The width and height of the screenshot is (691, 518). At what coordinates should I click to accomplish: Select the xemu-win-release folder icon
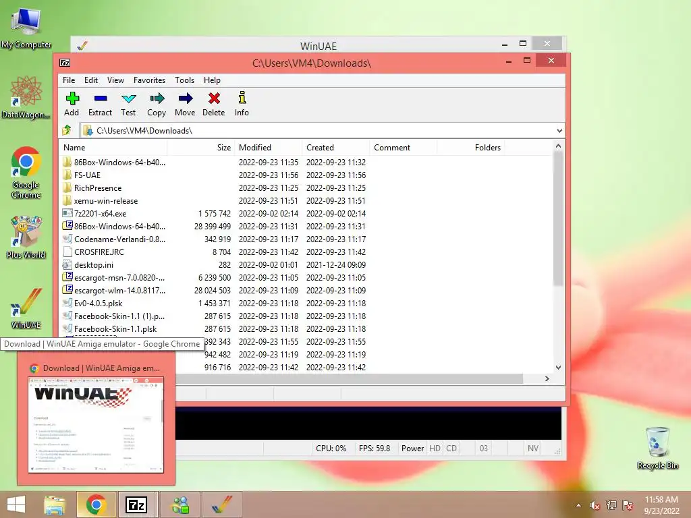pos(67,200)
